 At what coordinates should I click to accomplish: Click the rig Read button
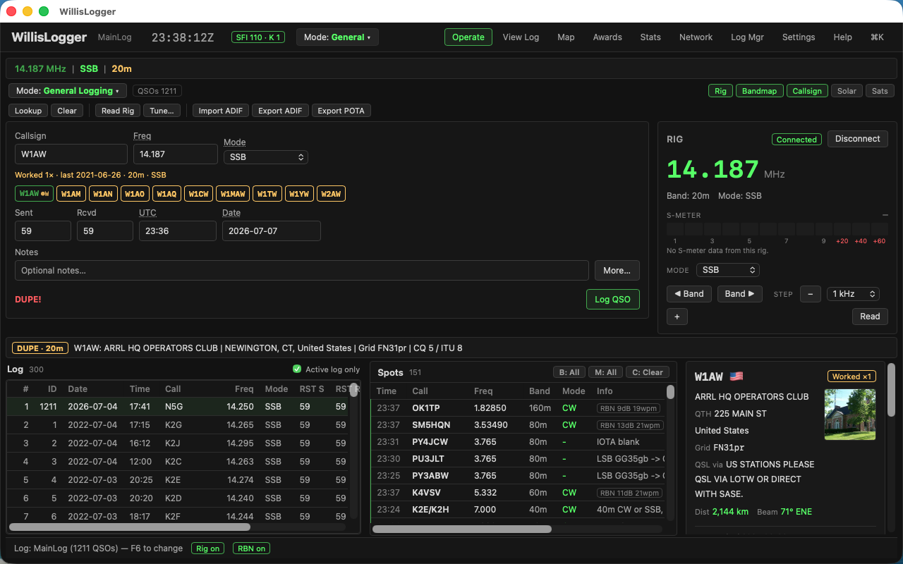pyautogui.click(x=870, y=317)
